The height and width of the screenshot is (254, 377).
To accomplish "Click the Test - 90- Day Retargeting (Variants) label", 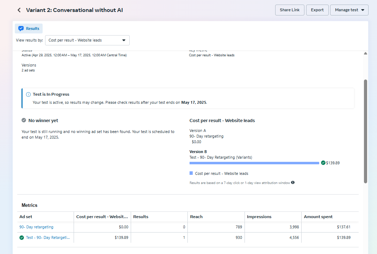I will point(221,158).
